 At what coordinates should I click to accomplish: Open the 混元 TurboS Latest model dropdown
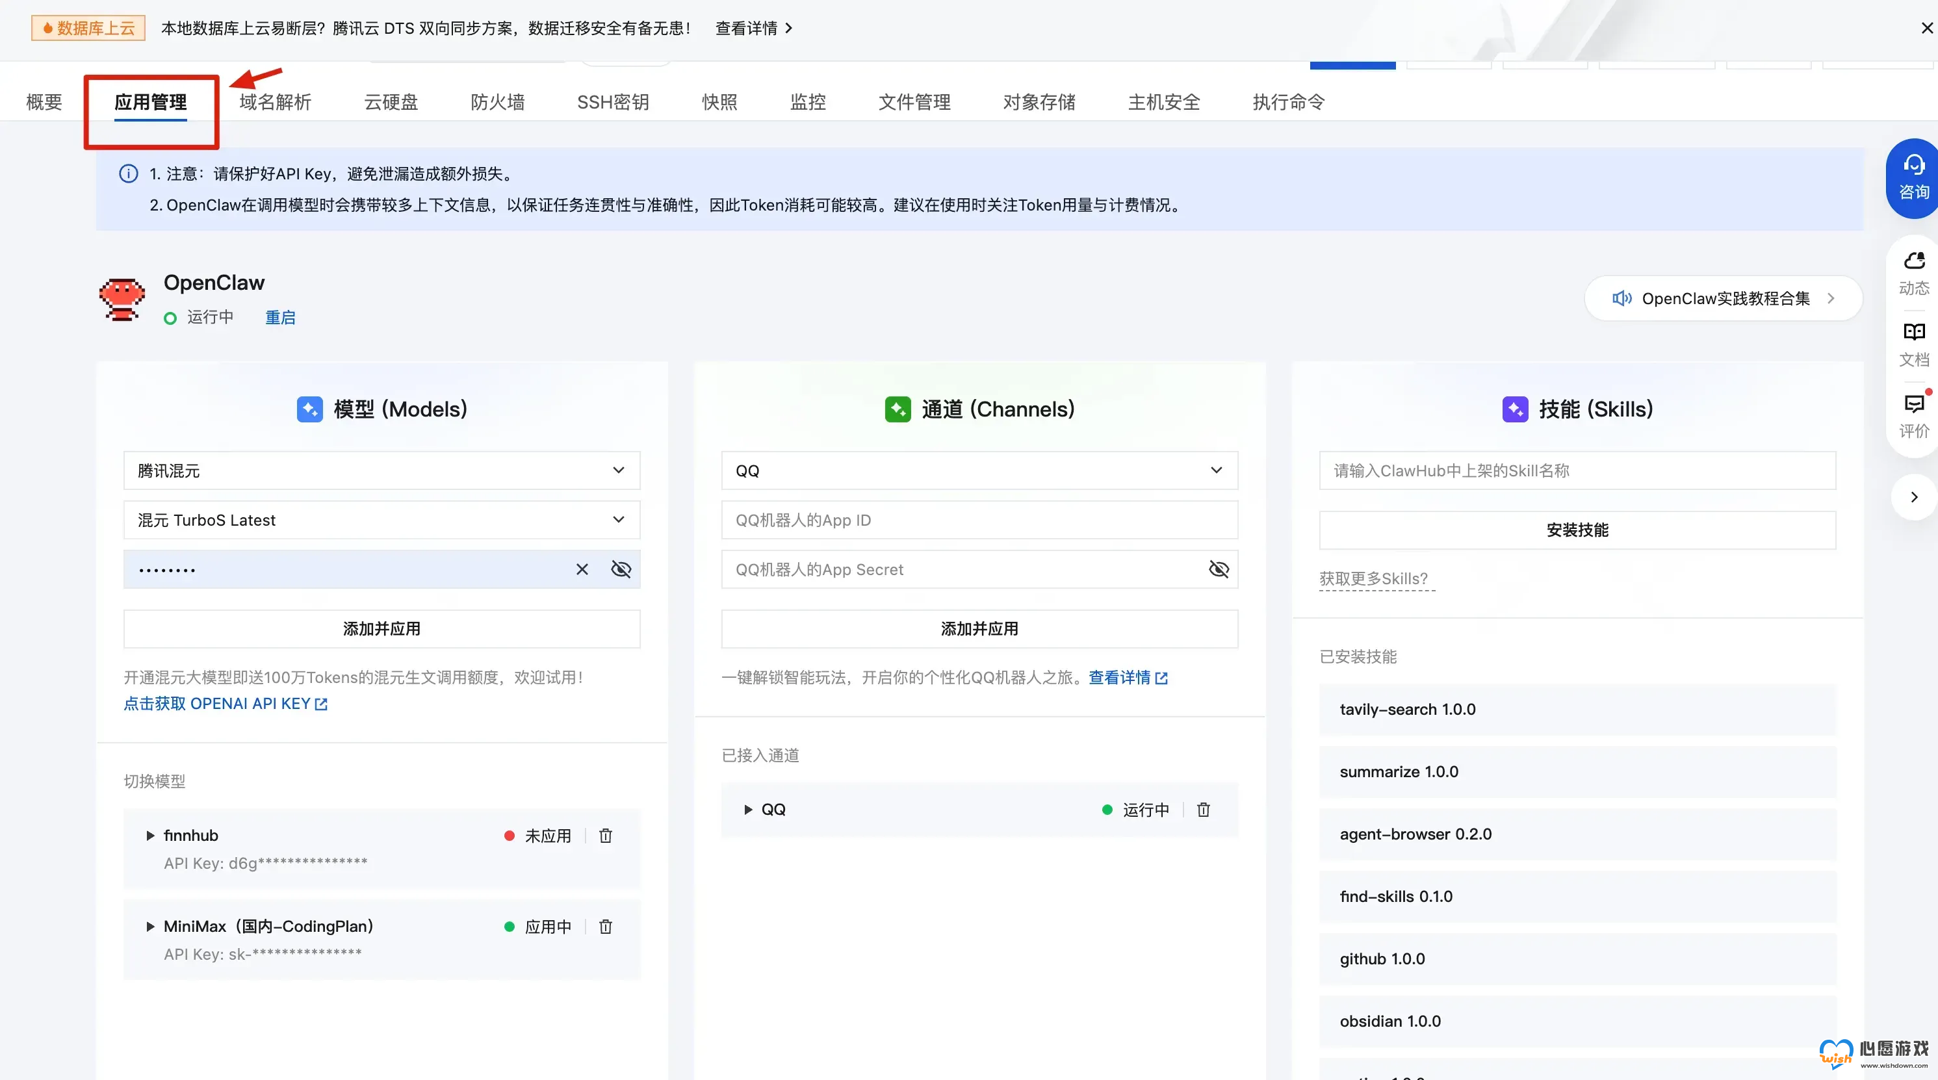[381, 521]
